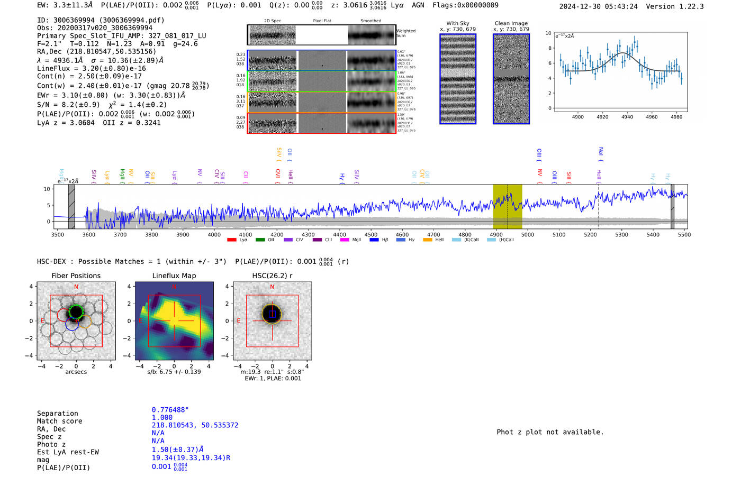Image resolution: width=741 pixels, height=504 pixels.
Task: Click the blue Separation value 0.776488"
Action: (x=170, y=410)
